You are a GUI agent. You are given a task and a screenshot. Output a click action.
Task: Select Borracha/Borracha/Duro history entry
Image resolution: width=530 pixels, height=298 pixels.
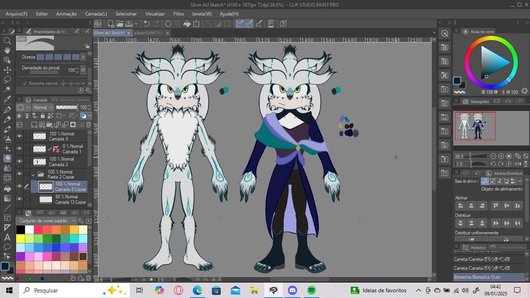point(489,277)
